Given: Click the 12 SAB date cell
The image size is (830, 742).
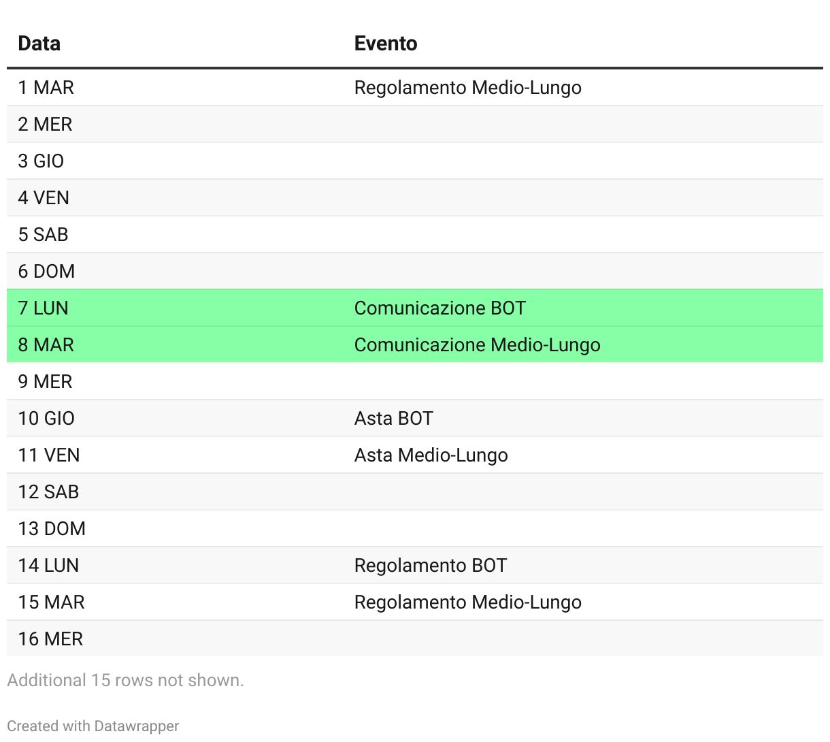Looking at the screenshot, I should 49,492.
